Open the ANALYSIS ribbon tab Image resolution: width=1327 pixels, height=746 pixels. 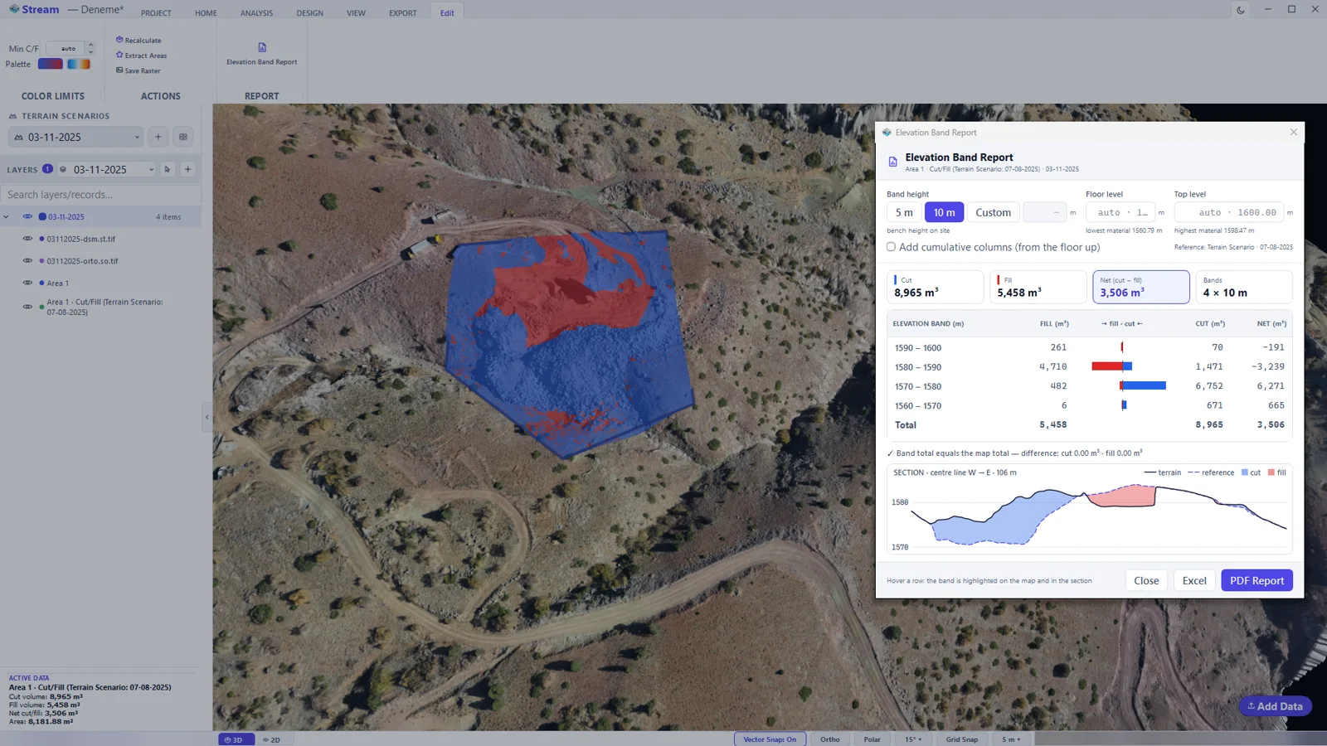pos(256,13)
